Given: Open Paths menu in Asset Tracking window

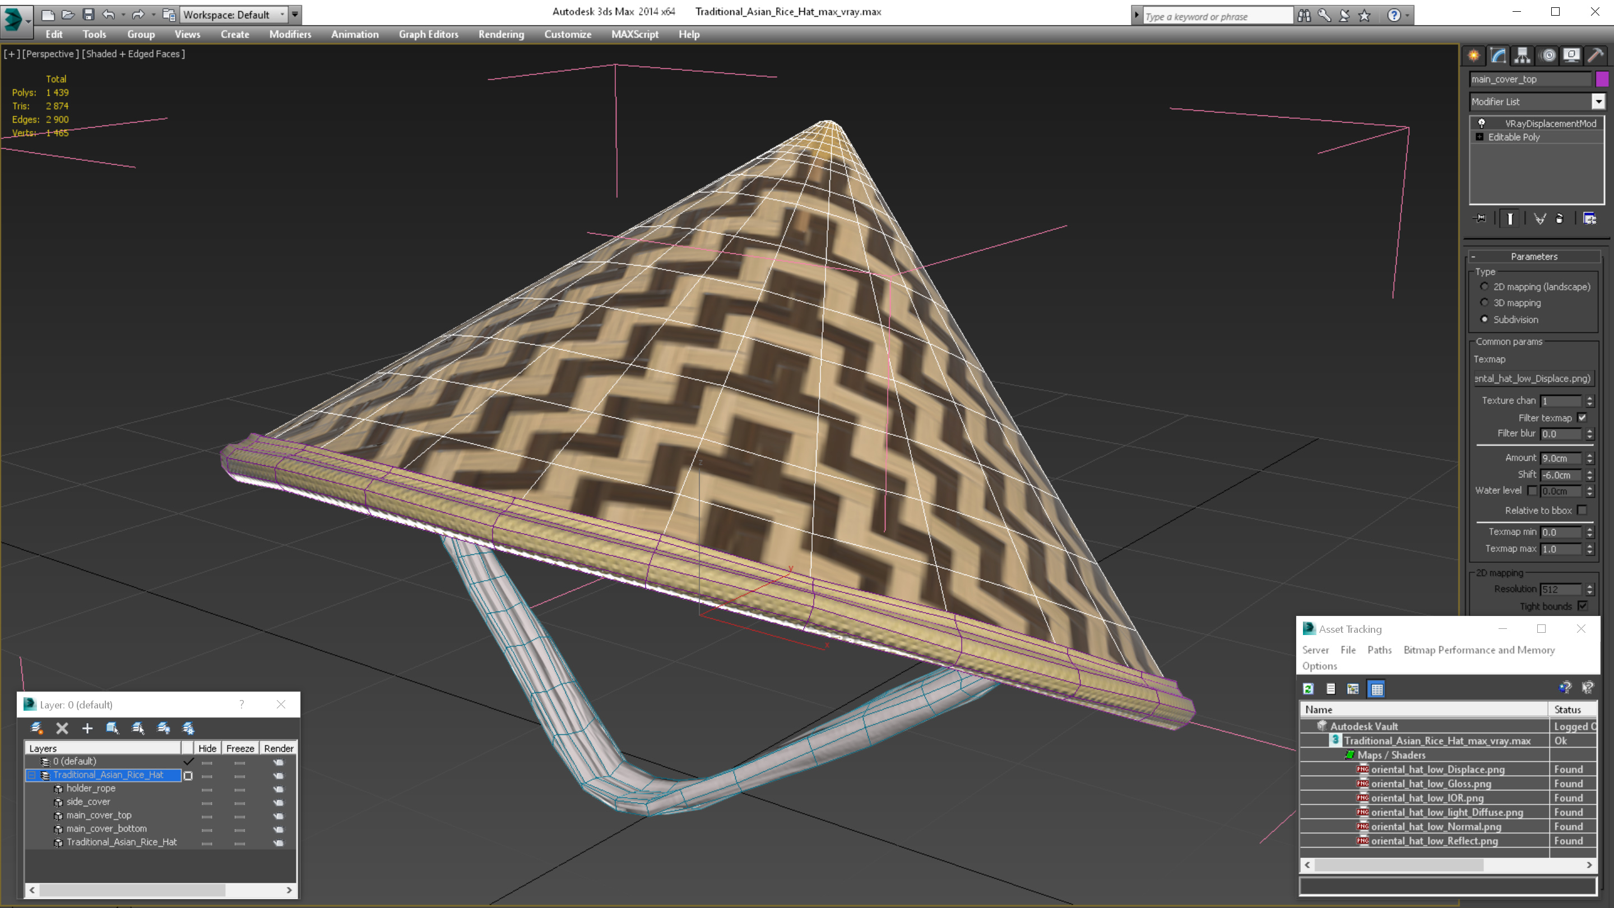Looking at the screenshot, I should tap(1379, 650).
